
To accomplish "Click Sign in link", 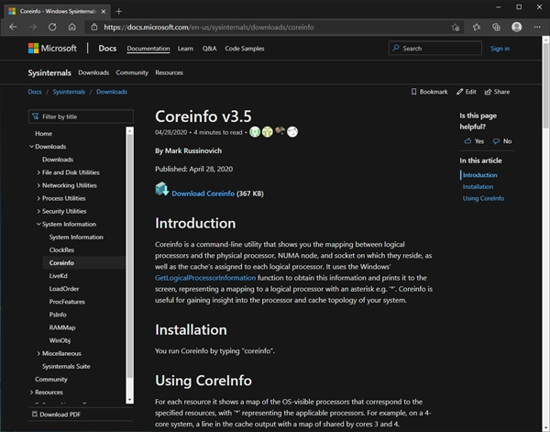I will 500,49.
